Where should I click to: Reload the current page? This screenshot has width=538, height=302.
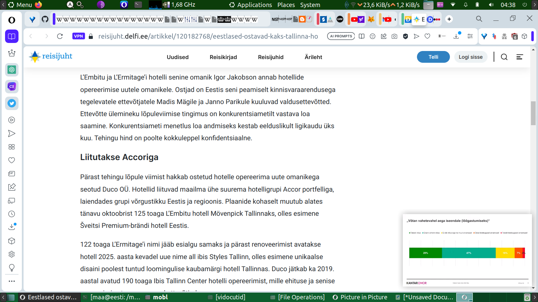click(60, 36)
